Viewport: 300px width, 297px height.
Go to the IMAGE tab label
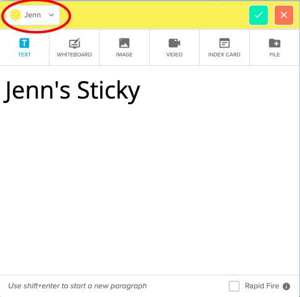coord(124,55)
